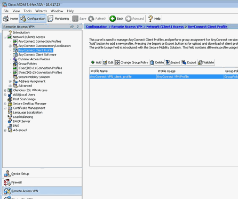Click the Import profile icon

pos(168,62)
